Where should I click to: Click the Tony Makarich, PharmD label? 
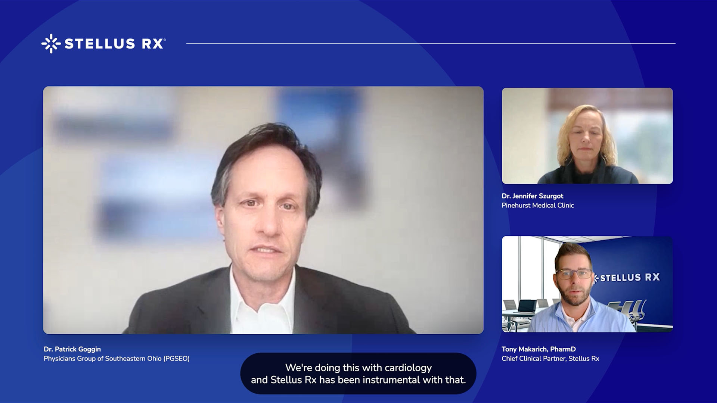coord(538,349)
